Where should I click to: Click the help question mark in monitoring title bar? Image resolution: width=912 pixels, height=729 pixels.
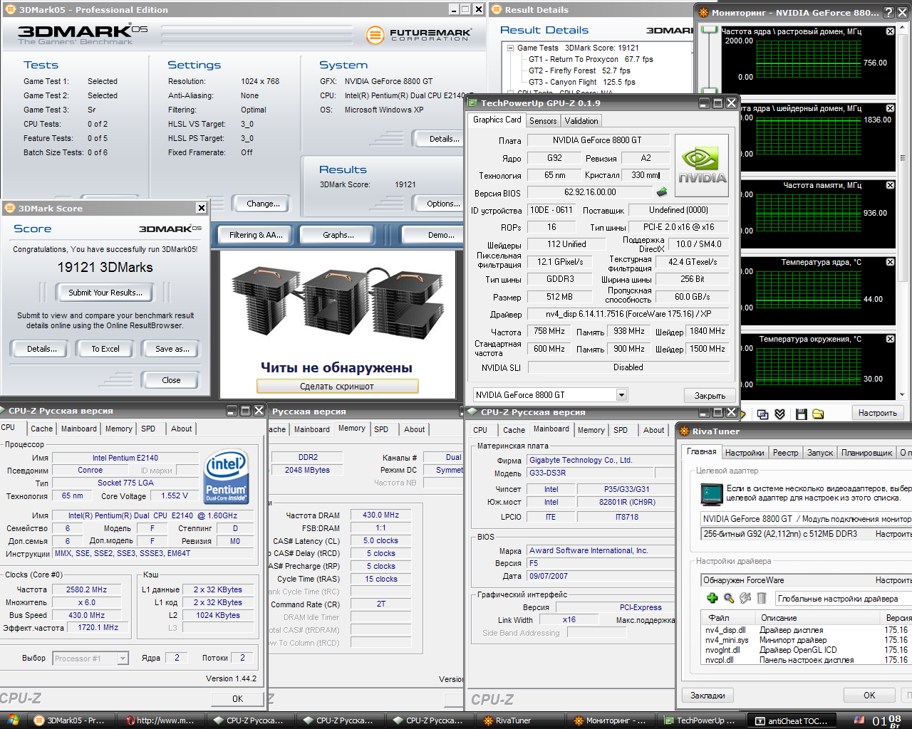click(x=889, y=12)
